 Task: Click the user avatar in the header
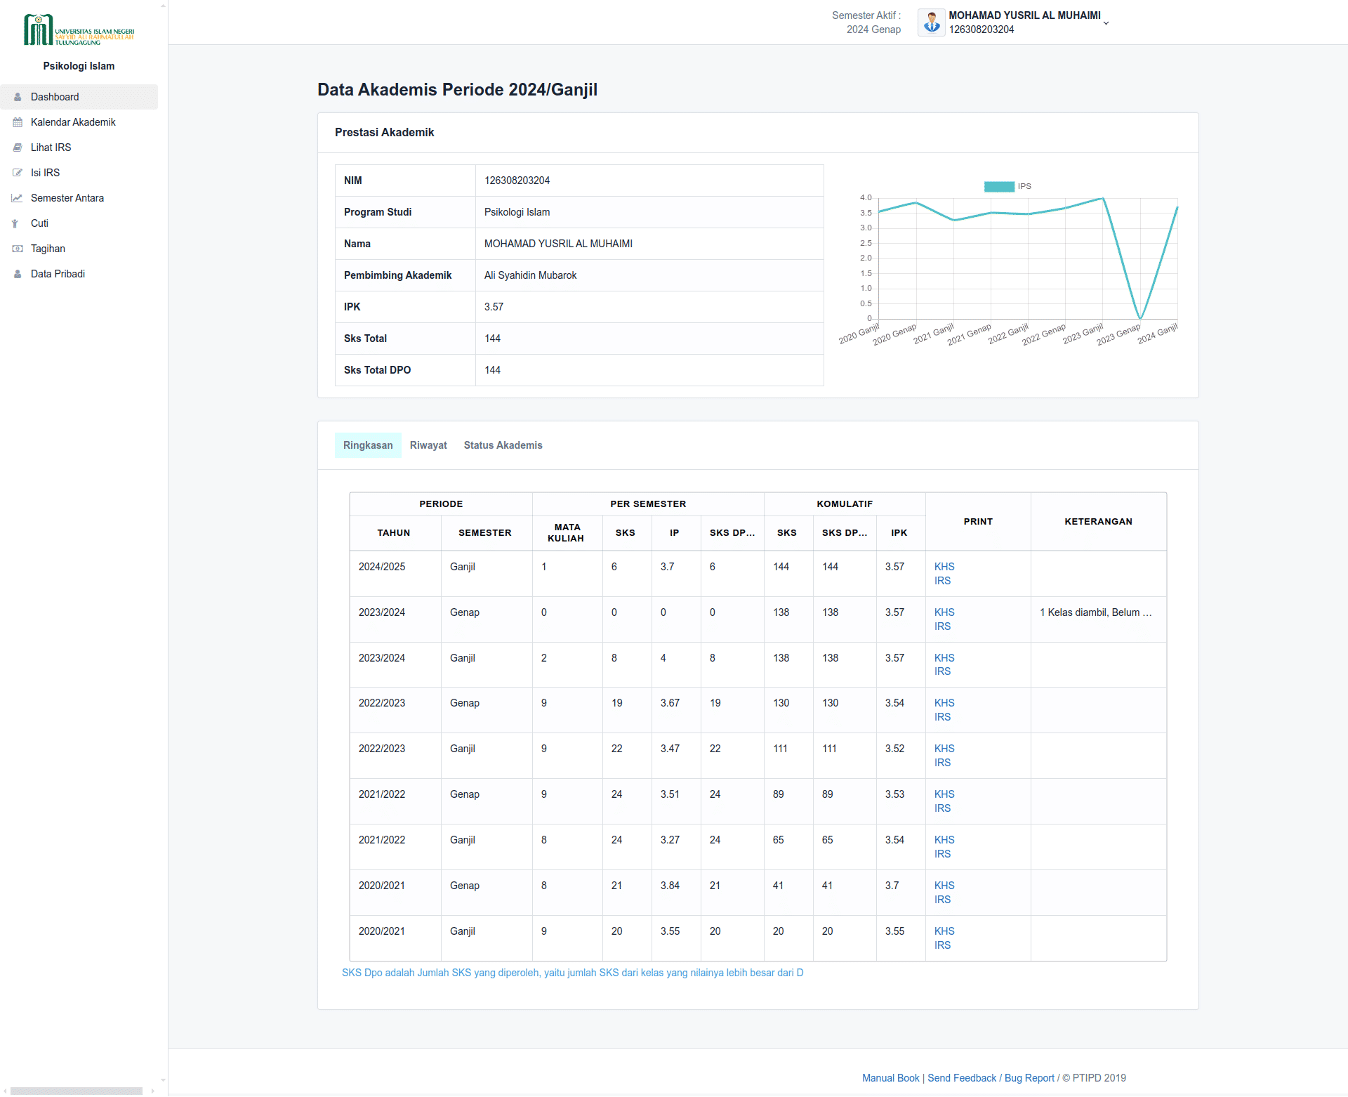(x=931, y=22)
